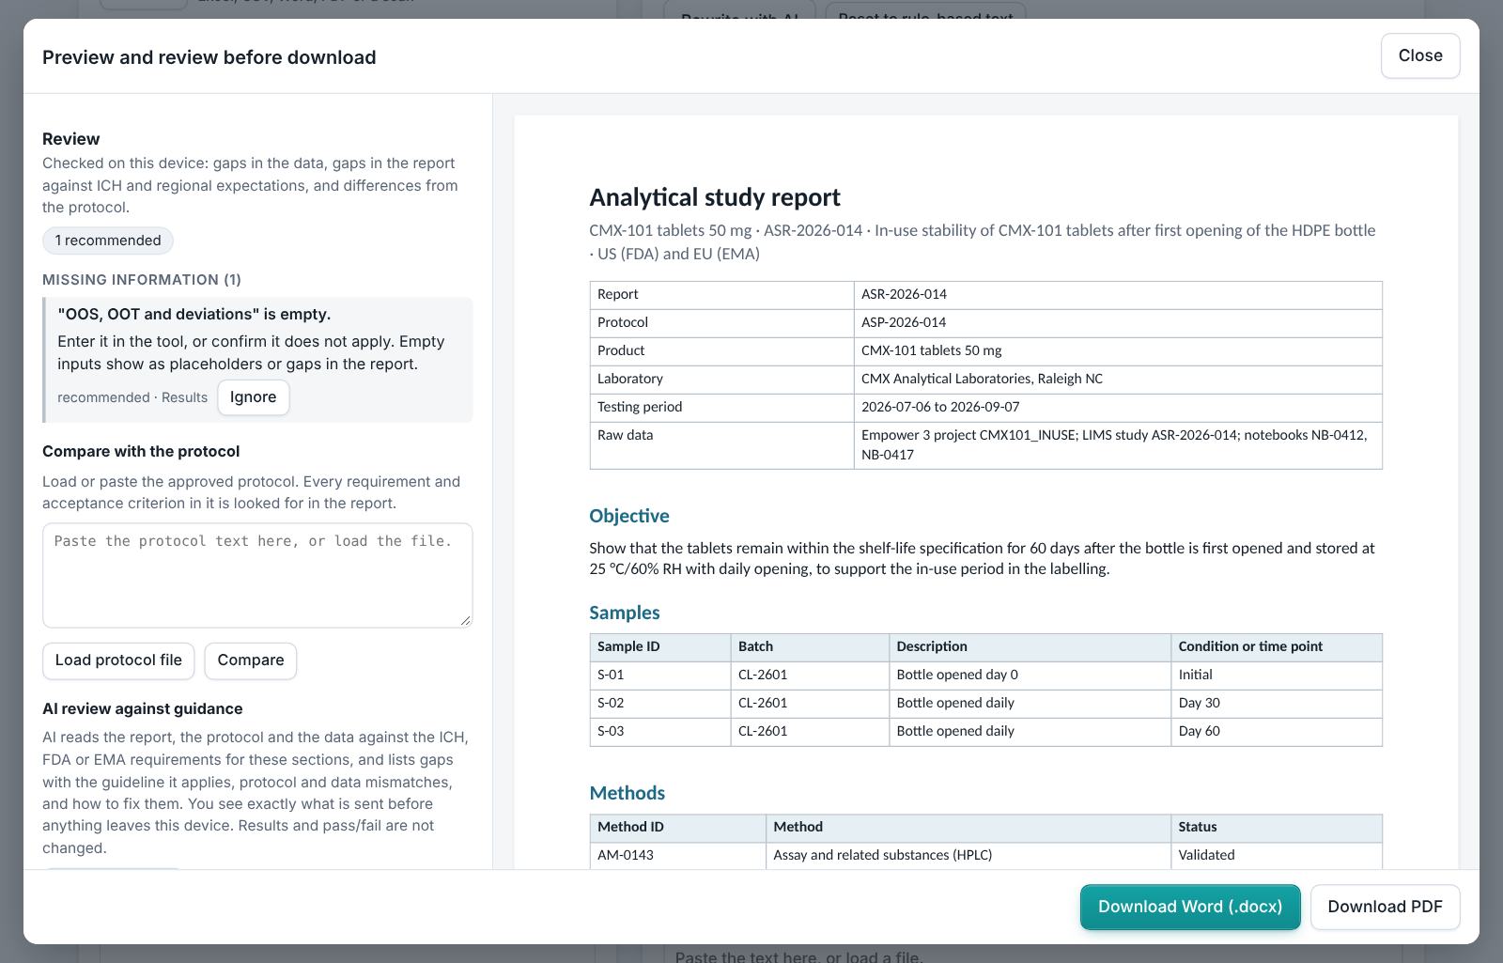Image resolution: width=1503 pixels, height=963 pixels.
Task: Click the 'Day 30' time point cell
Action: (1277, 704)
